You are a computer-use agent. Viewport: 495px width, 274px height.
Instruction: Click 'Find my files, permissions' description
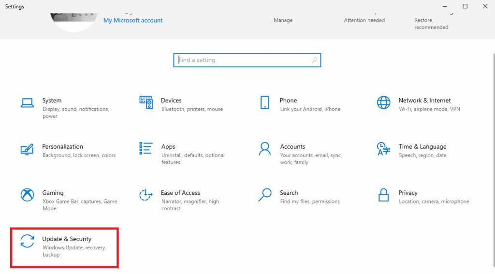point(310,201)
